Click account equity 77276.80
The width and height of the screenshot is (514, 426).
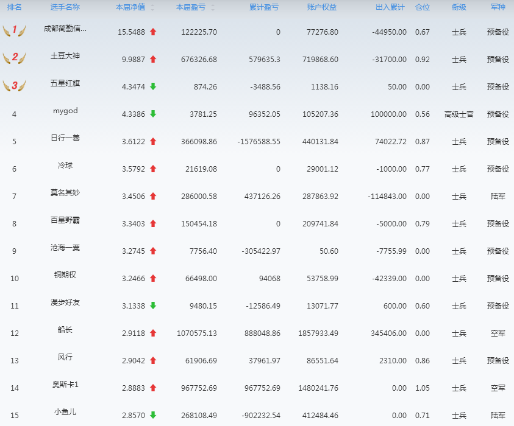point(322,32)
